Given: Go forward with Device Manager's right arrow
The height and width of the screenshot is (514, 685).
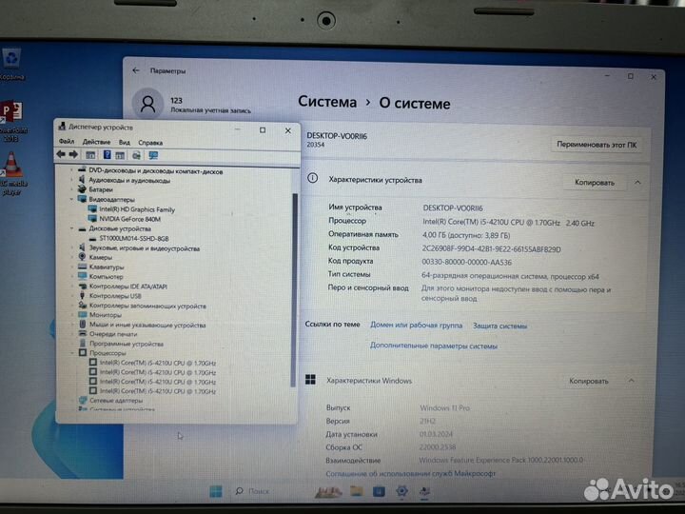Looking at the screenshot, I should 73,154.
